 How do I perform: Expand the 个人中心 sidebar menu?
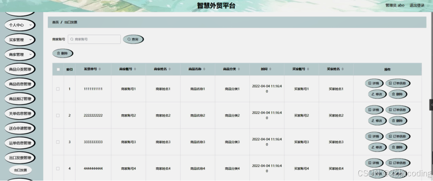tap(20, 25)
